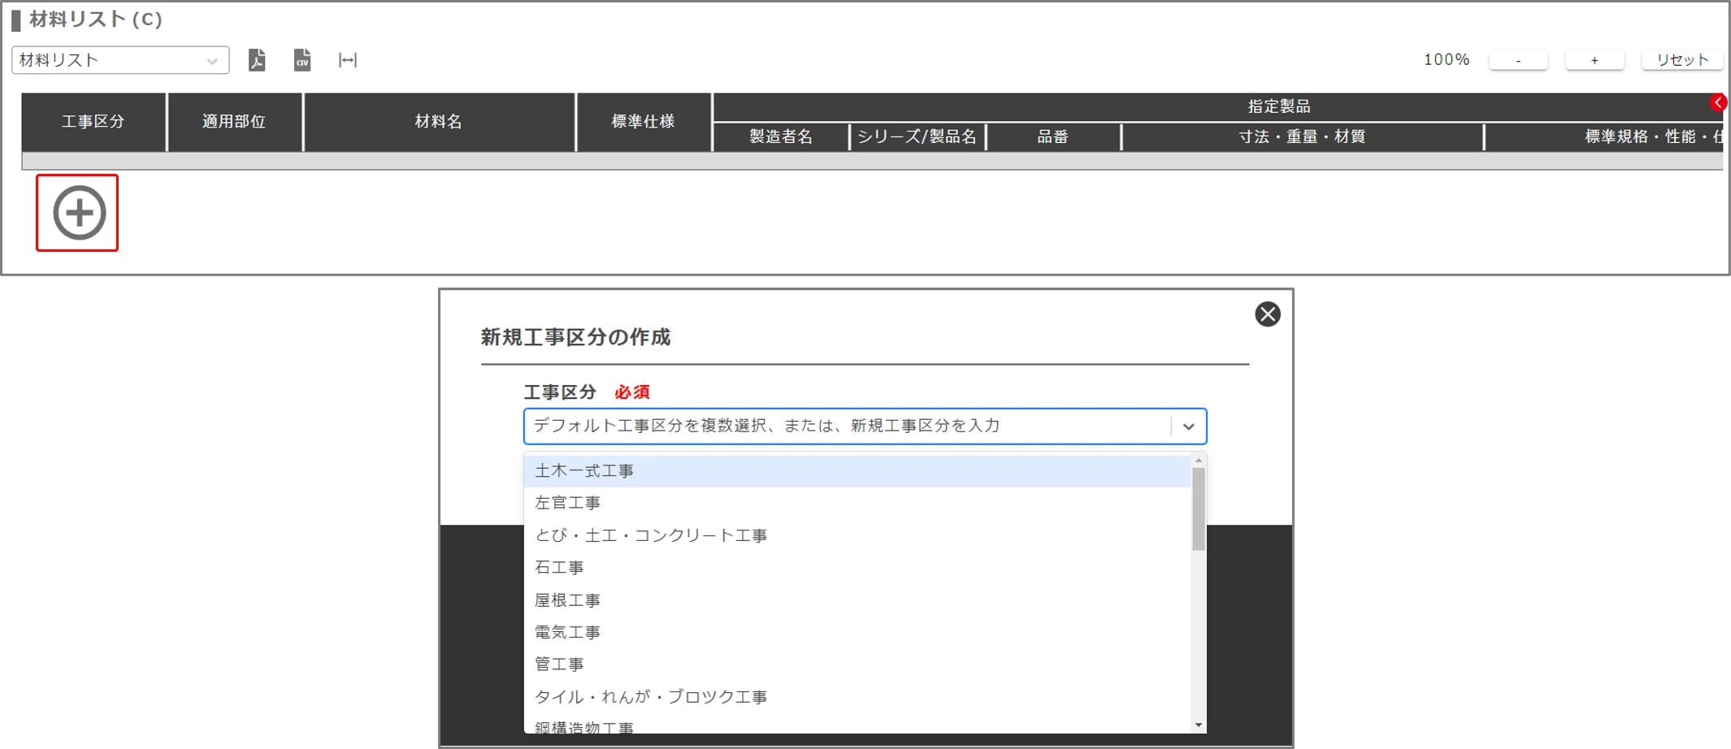Close the 新規工事区分の作成 dialog
Image resolution: width=1731 pixels, height=749 pixels.
(1267, 314)
